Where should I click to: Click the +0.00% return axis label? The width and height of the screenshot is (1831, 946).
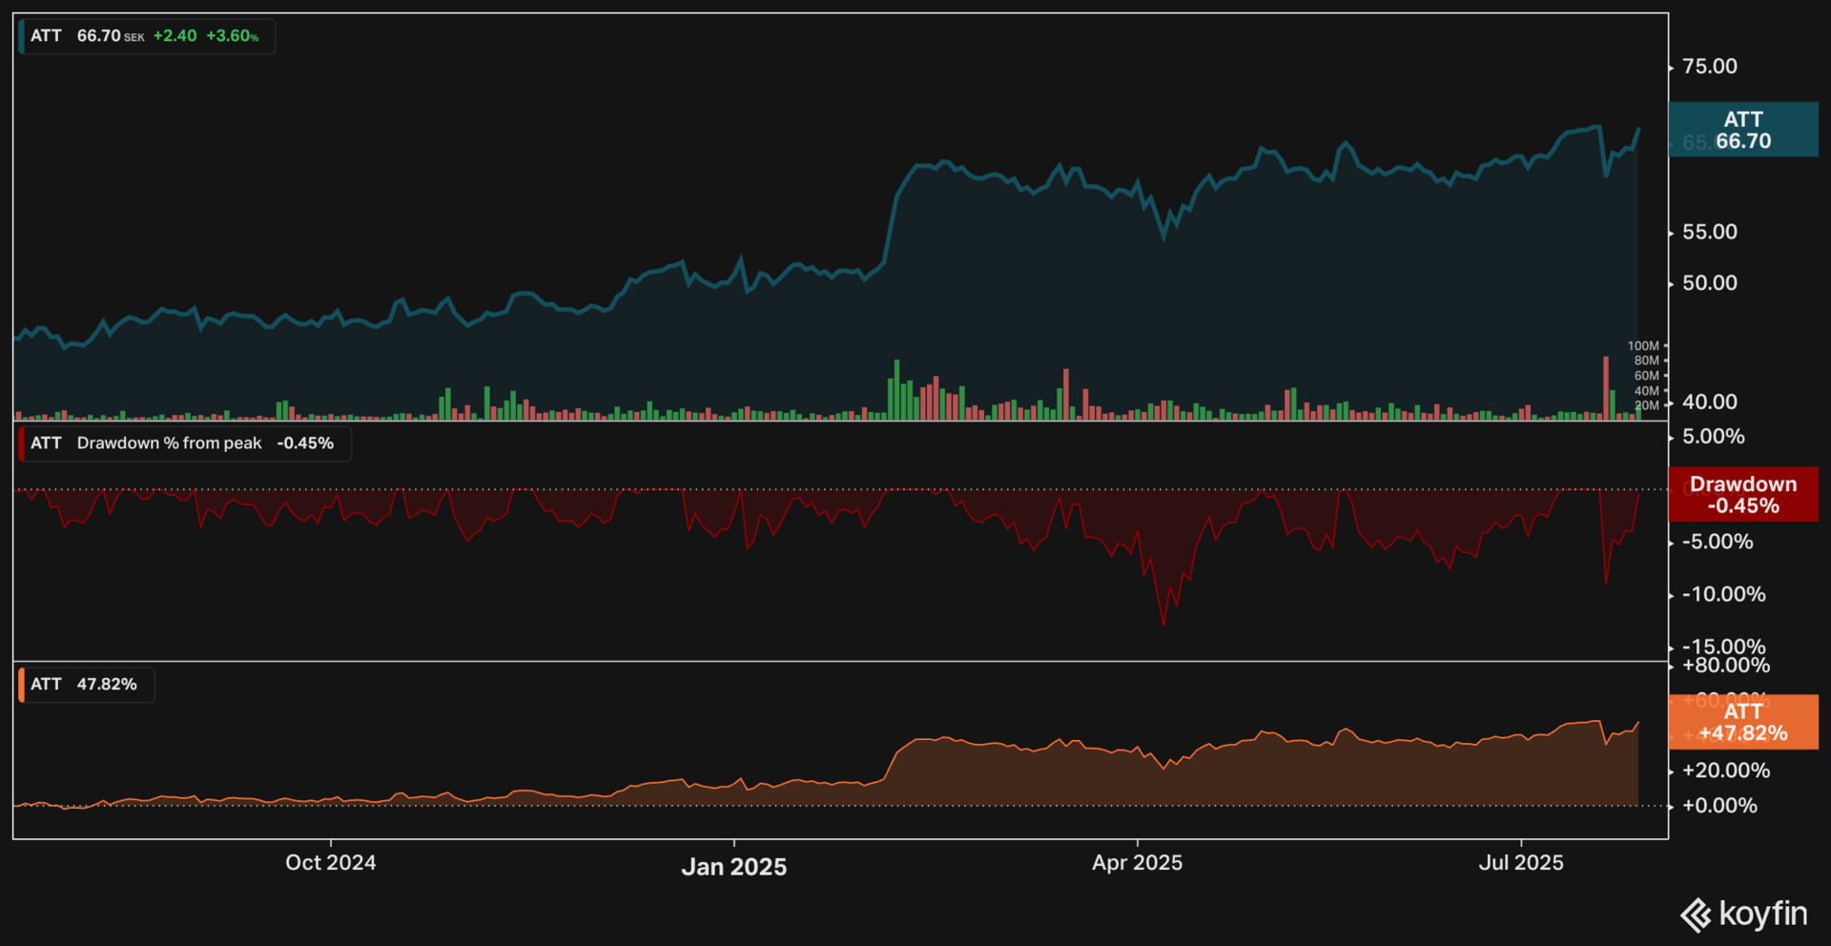[x=1719, y=806]
